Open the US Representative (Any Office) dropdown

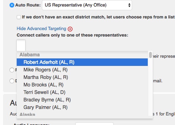pyautogui.click(x=87, y=5)
